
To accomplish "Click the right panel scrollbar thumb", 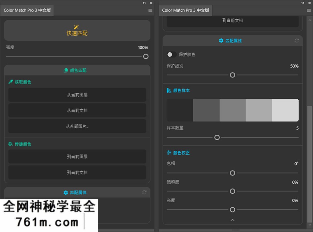I will point(310,164).
